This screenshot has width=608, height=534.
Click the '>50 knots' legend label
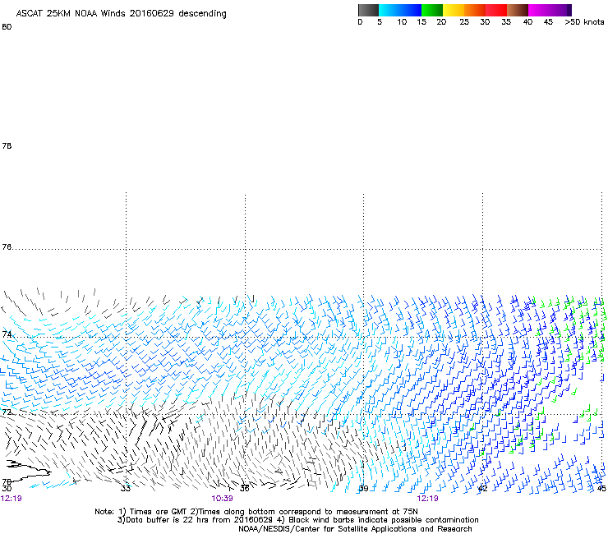584,22
